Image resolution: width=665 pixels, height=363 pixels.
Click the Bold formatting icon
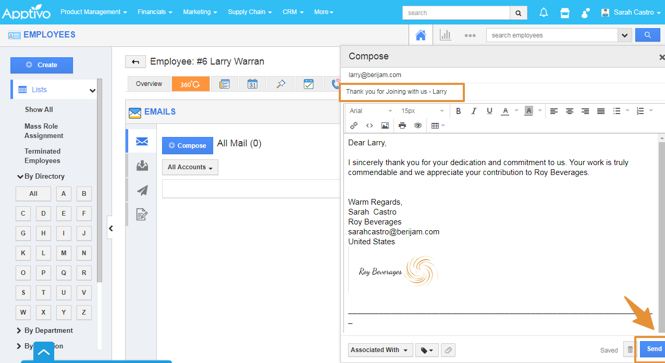click(x=459, y=111)
